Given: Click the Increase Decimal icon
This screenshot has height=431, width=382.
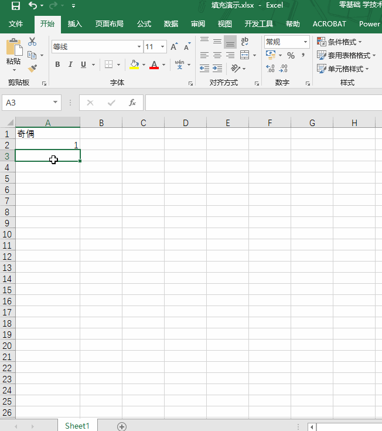Looking at the screenshot, I should pos(270,68).
